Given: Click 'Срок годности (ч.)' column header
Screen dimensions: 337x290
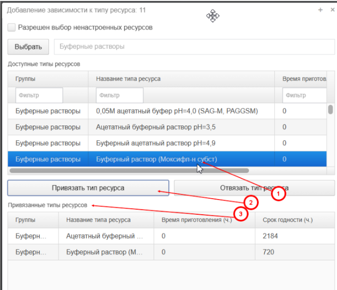Looking at the screenshot, I should tap(295, 220).
